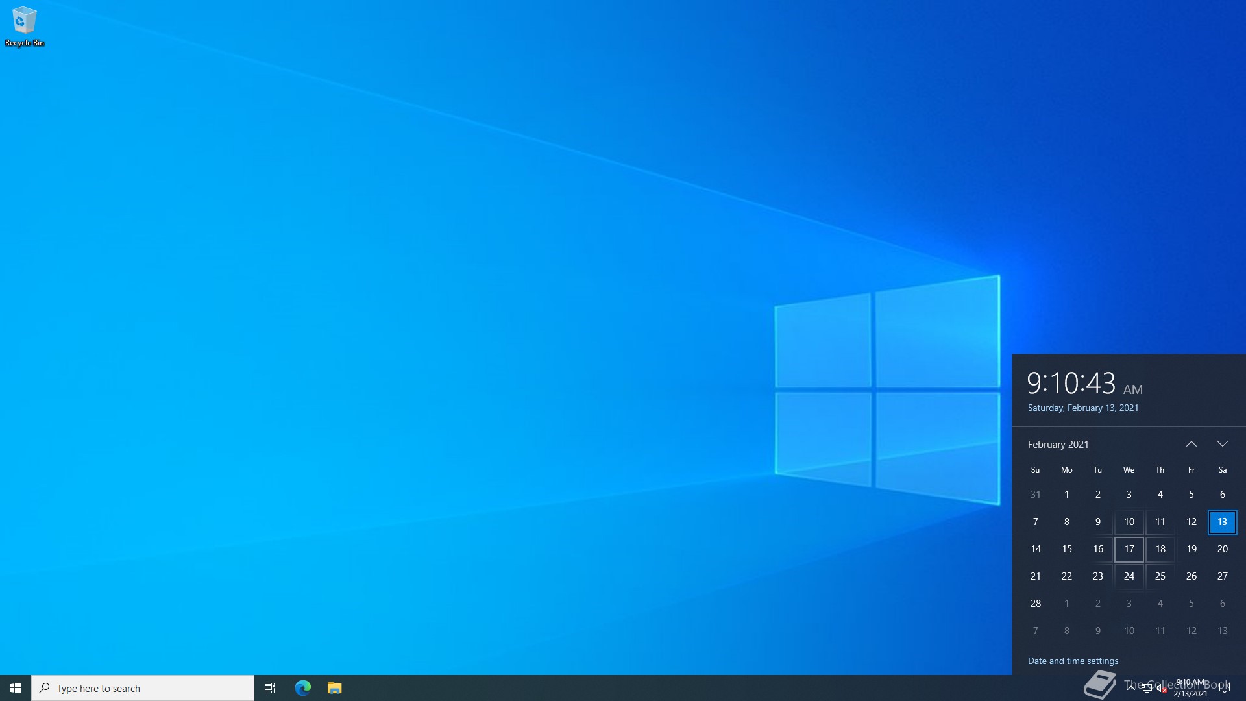Click the taskbar clock showing 9:10 AM
Image resolution: width=1246 pixels, height=701 pixels.
tap(1190, 688)
